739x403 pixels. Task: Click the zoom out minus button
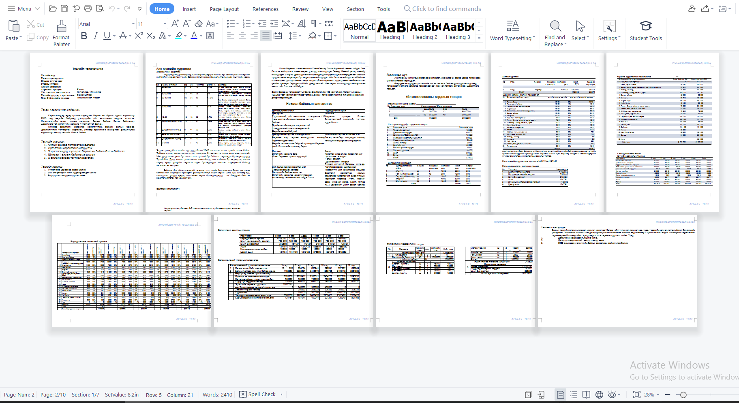click(x=668, y=394)
